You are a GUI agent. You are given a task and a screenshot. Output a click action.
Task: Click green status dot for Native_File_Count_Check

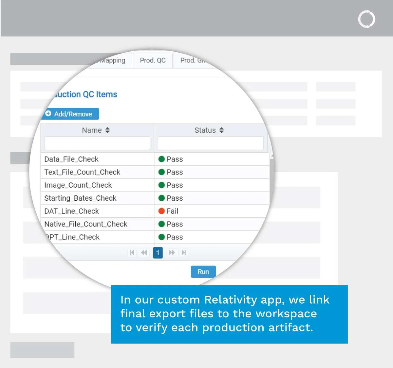tap(161, 224)
